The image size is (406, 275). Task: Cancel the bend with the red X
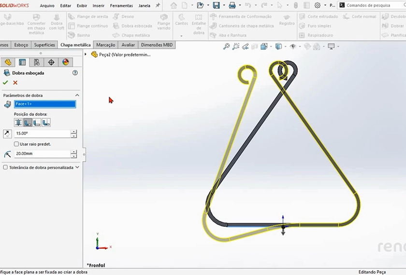[x=15, y=83]
